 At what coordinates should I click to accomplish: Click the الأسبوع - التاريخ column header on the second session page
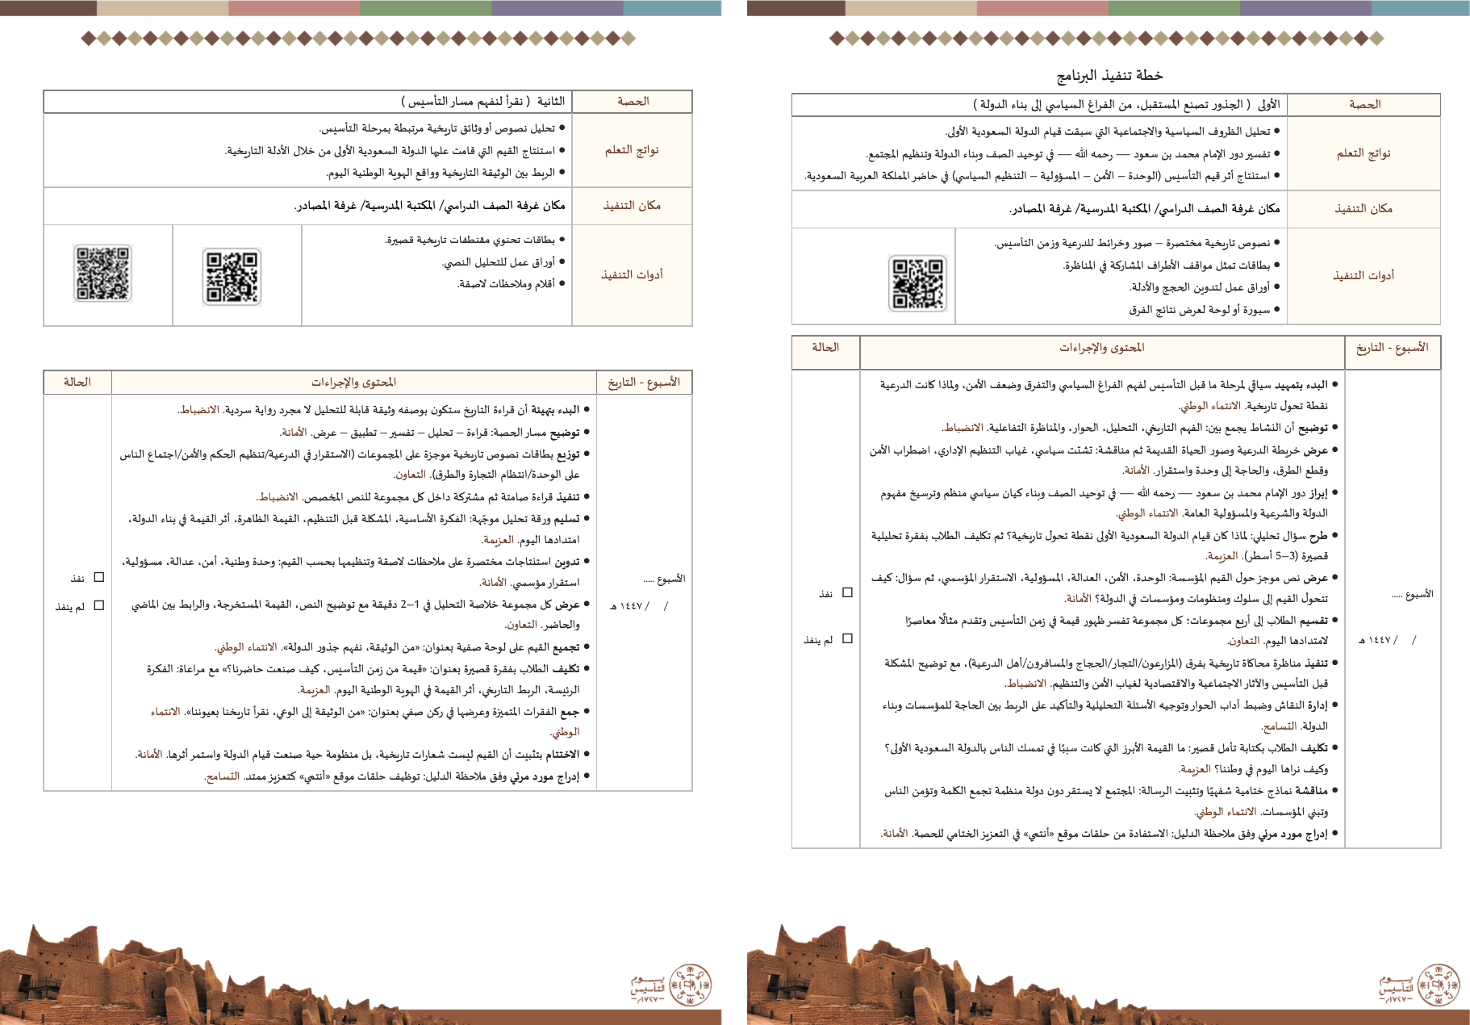tap(644, 383)
